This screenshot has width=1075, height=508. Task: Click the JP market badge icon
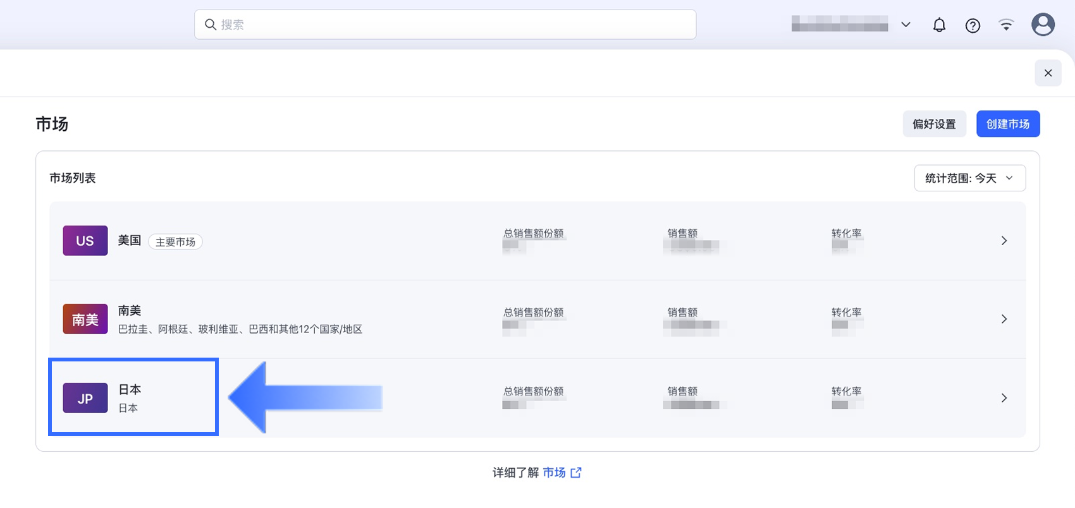click(x=85, y=398)
